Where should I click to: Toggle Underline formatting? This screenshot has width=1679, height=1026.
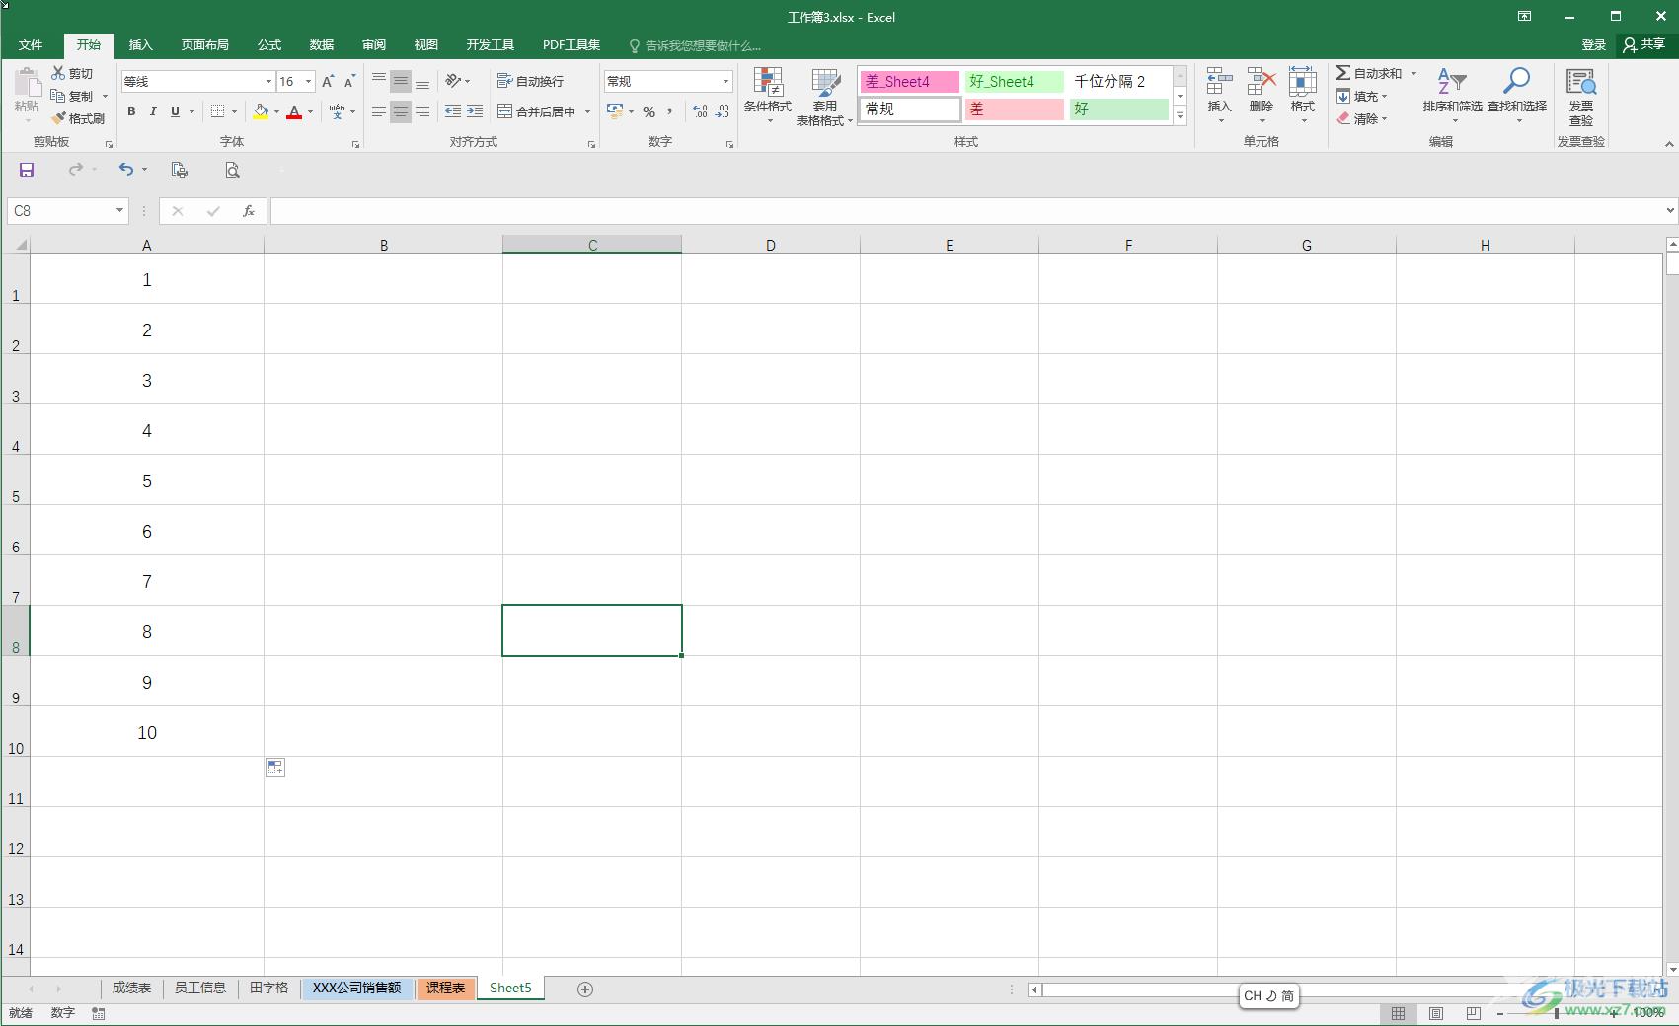coord(175,111)
